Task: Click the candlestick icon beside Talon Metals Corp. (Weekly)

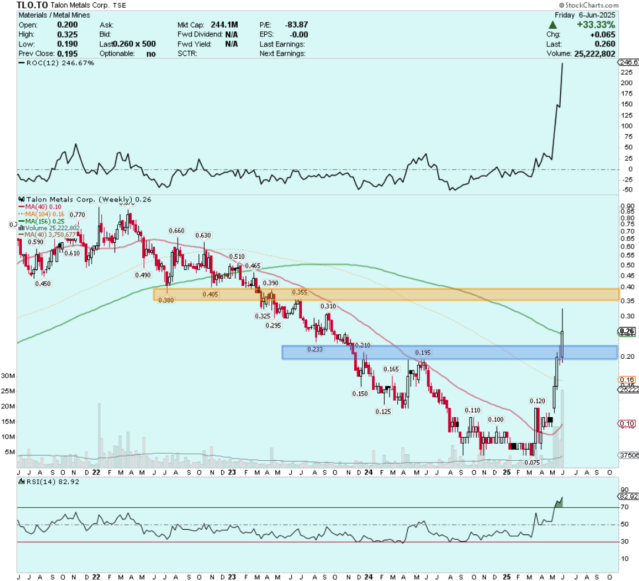Action: (x=21, y=200)
